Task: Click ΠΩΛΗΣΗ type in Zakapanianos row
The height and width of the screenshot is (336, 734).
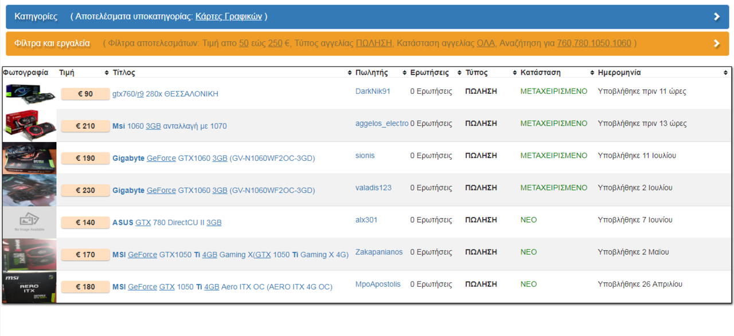Action: (x=481, y=252)
